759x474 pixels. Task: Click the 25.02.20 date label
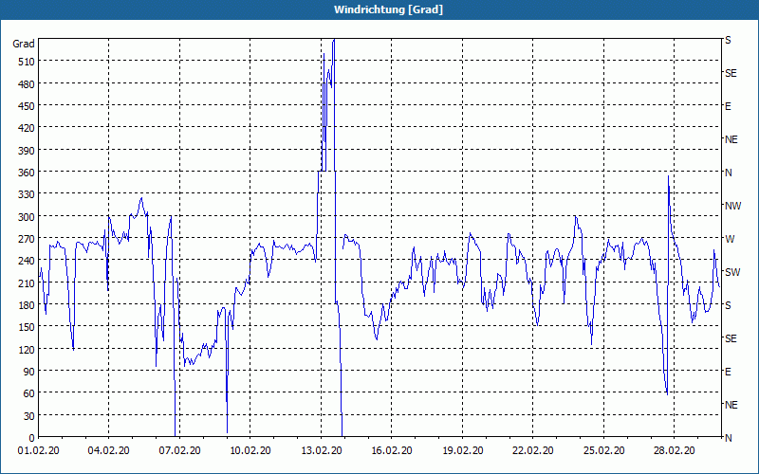point(603,451)
